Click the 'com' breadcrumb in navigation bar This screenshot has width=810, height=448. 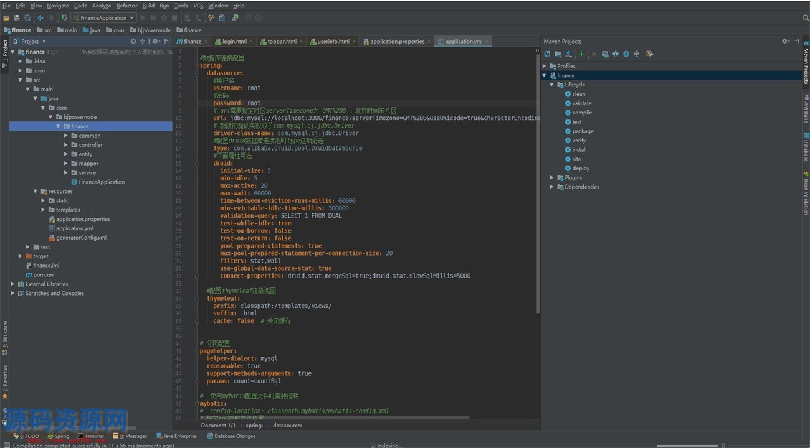[118, 30]
